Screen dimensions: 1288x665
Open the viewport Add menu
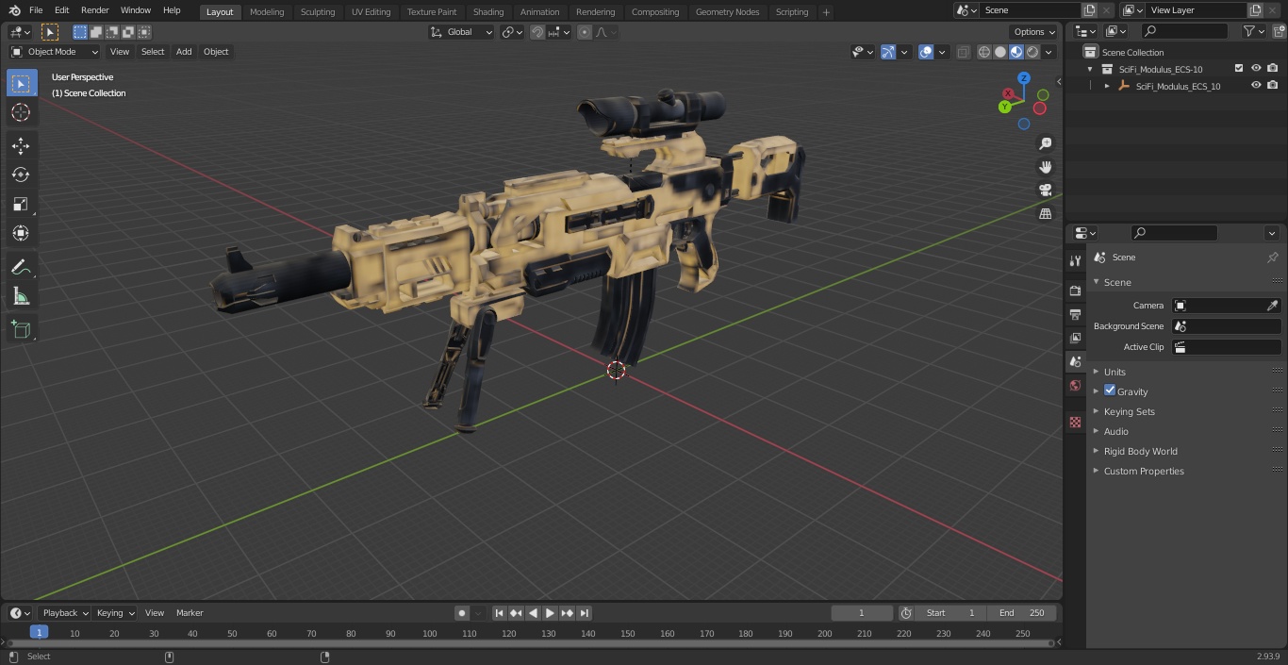pos(184,52)
